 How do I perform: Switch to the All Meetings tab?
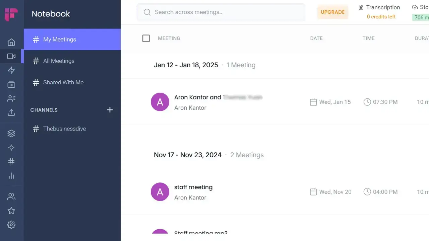click(59, 61)
